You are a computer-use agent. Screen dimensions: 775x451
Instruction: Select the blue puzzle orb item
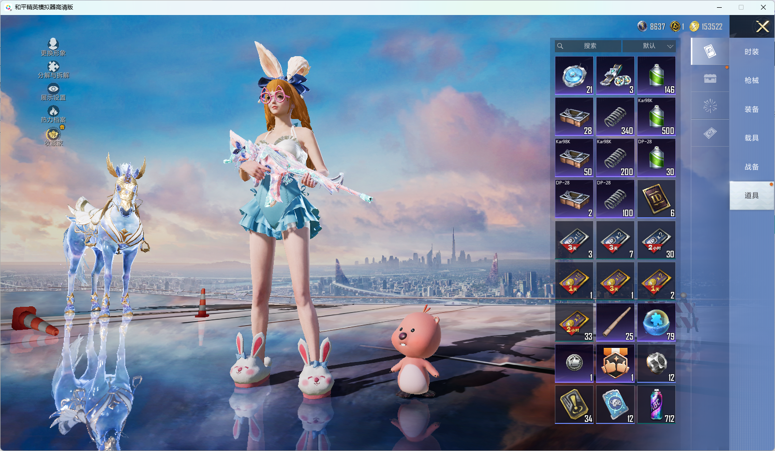(x=656, y=322)
